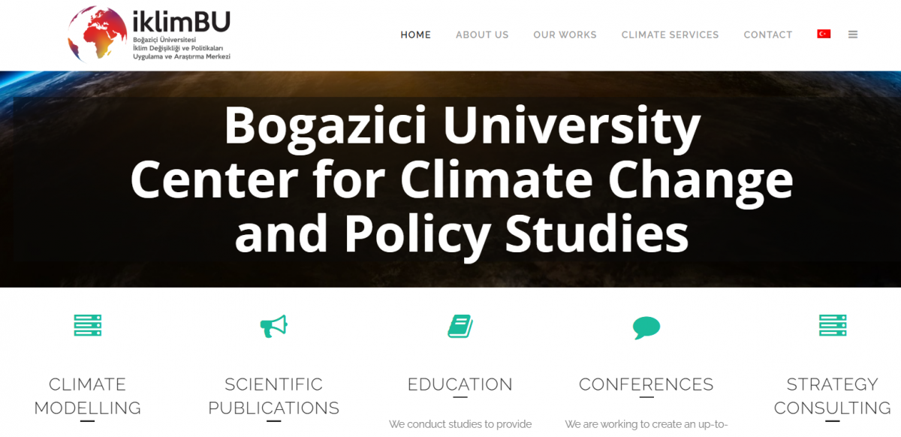Viewport: 901px width, 437px height.
Task: Open the Climate Modelling heading link
Action: (88, 396)
